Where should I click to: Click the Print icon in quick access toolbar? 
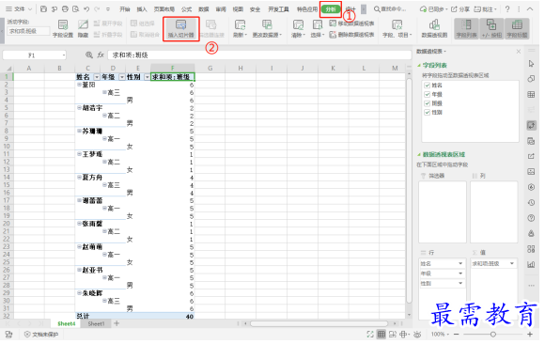pyautogui.click(x=65, y=9)
